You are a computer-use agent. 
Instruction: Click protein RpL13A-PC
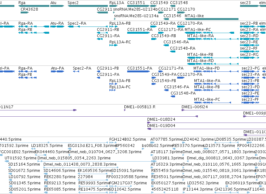coord(113,90)
